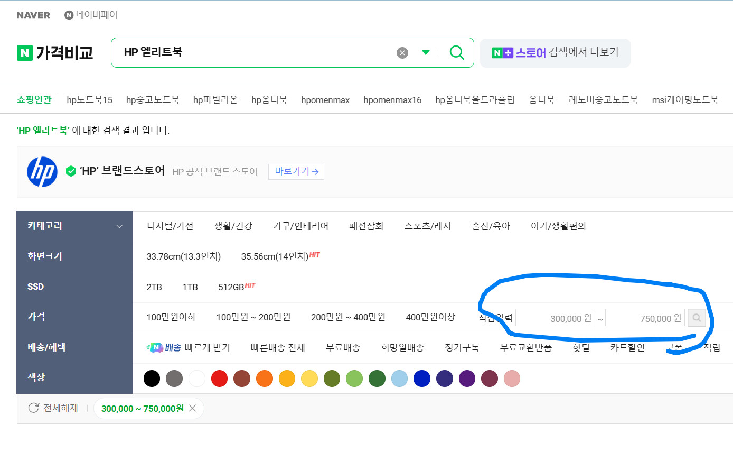Click the 750,000원 maximum price input field
This screenshot has height=452, width=733.
[645, 318]
